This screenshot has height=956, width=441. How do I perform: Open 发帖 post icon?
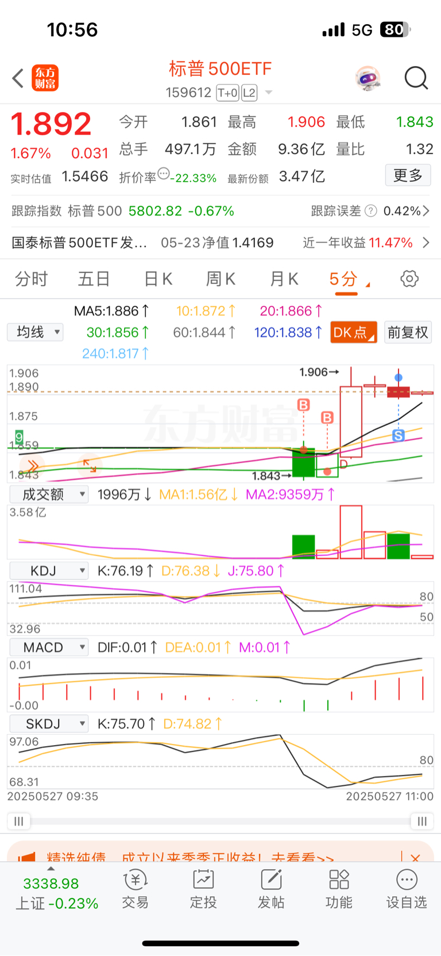[271, 889]
